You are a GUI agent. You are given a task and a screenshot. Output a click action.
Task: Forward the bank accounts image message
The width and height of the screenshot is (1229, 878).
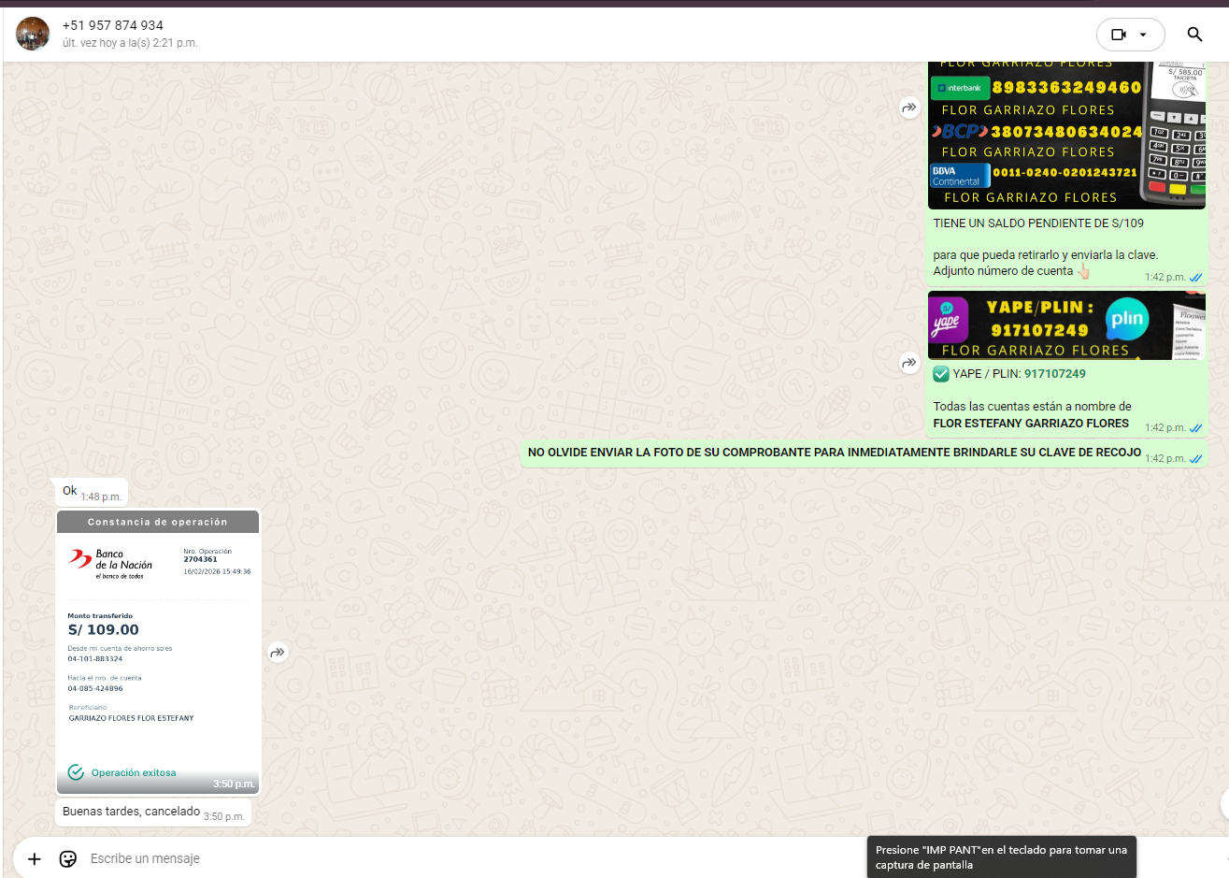(909, 108)
